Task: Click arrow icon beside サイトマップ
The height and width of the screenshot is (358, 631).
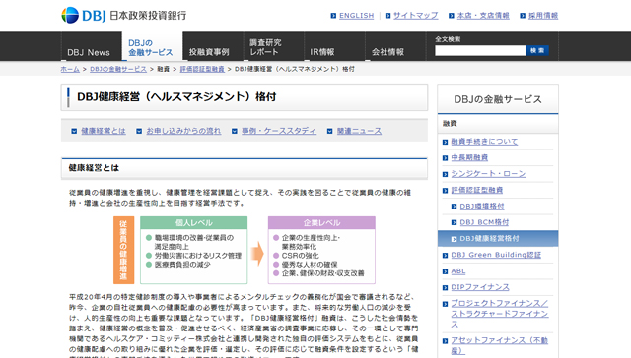Action: [x=387, y=16]
